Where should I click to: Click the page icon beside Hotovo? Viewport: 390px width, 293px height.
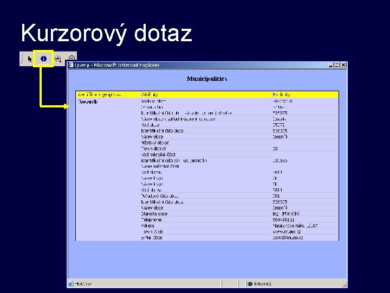[71, 284]
